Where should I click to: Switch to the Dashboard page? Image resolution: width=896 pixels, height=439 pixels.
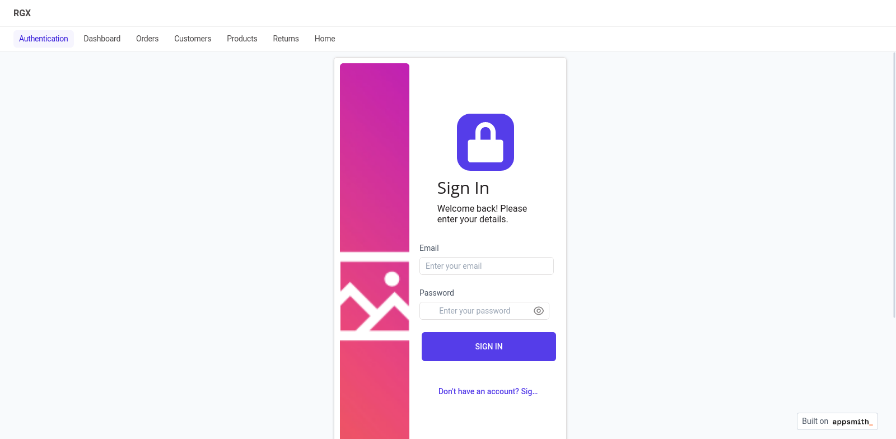pyautogui.click(x=102, y=39)
